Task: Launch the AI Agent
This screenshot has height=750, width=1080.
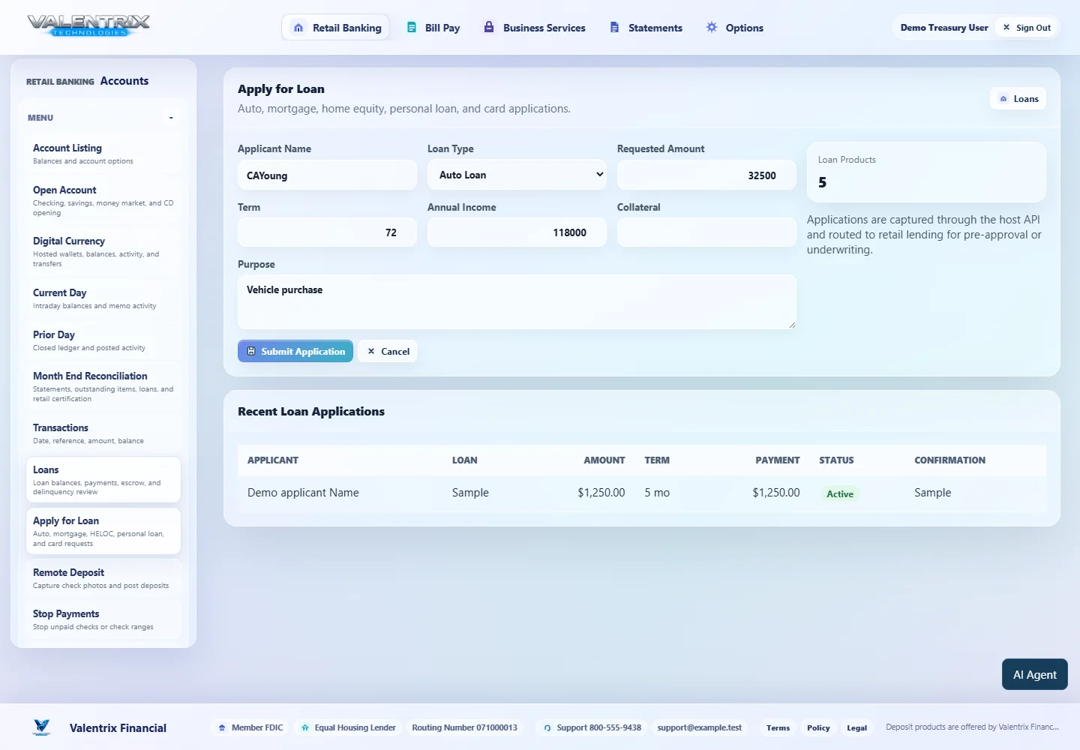Action: coord(1035,674)
